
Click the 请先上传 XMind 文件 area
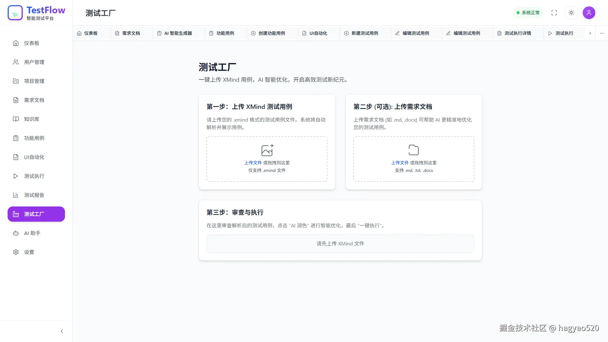(x=340, y=244)
